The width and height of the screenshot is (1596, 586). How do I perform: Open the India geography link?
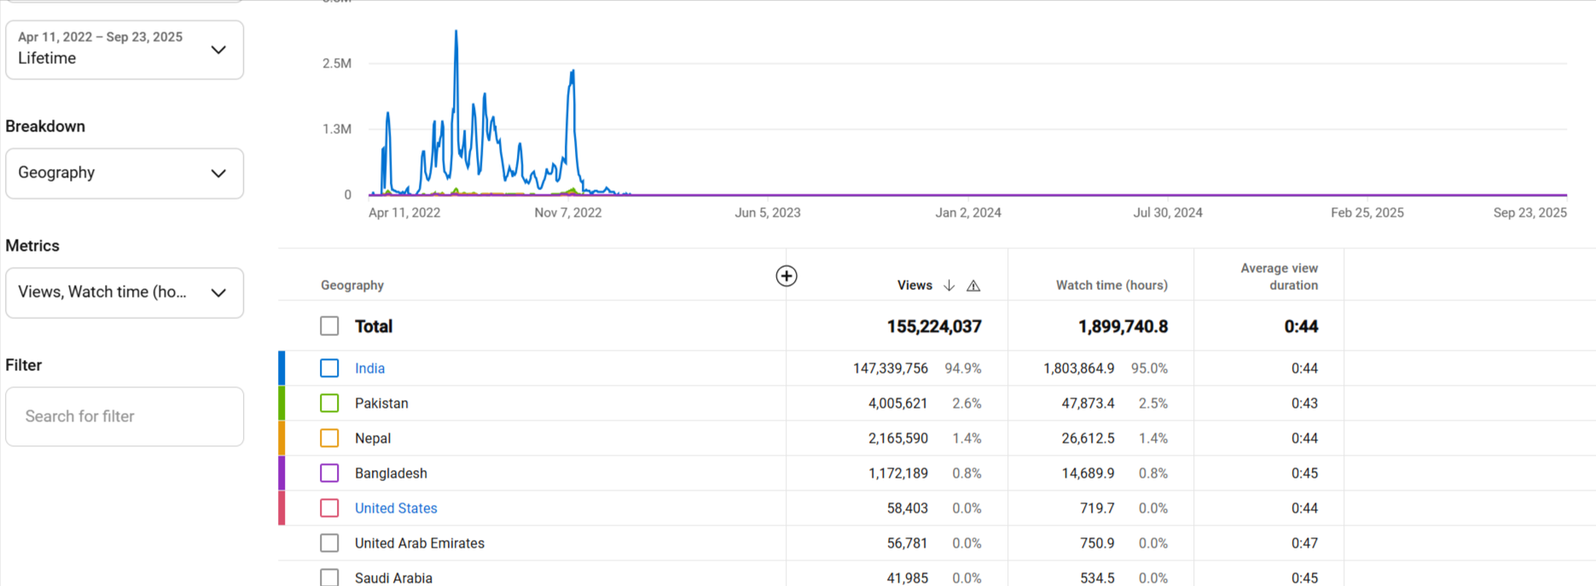(x=369, y=368)
